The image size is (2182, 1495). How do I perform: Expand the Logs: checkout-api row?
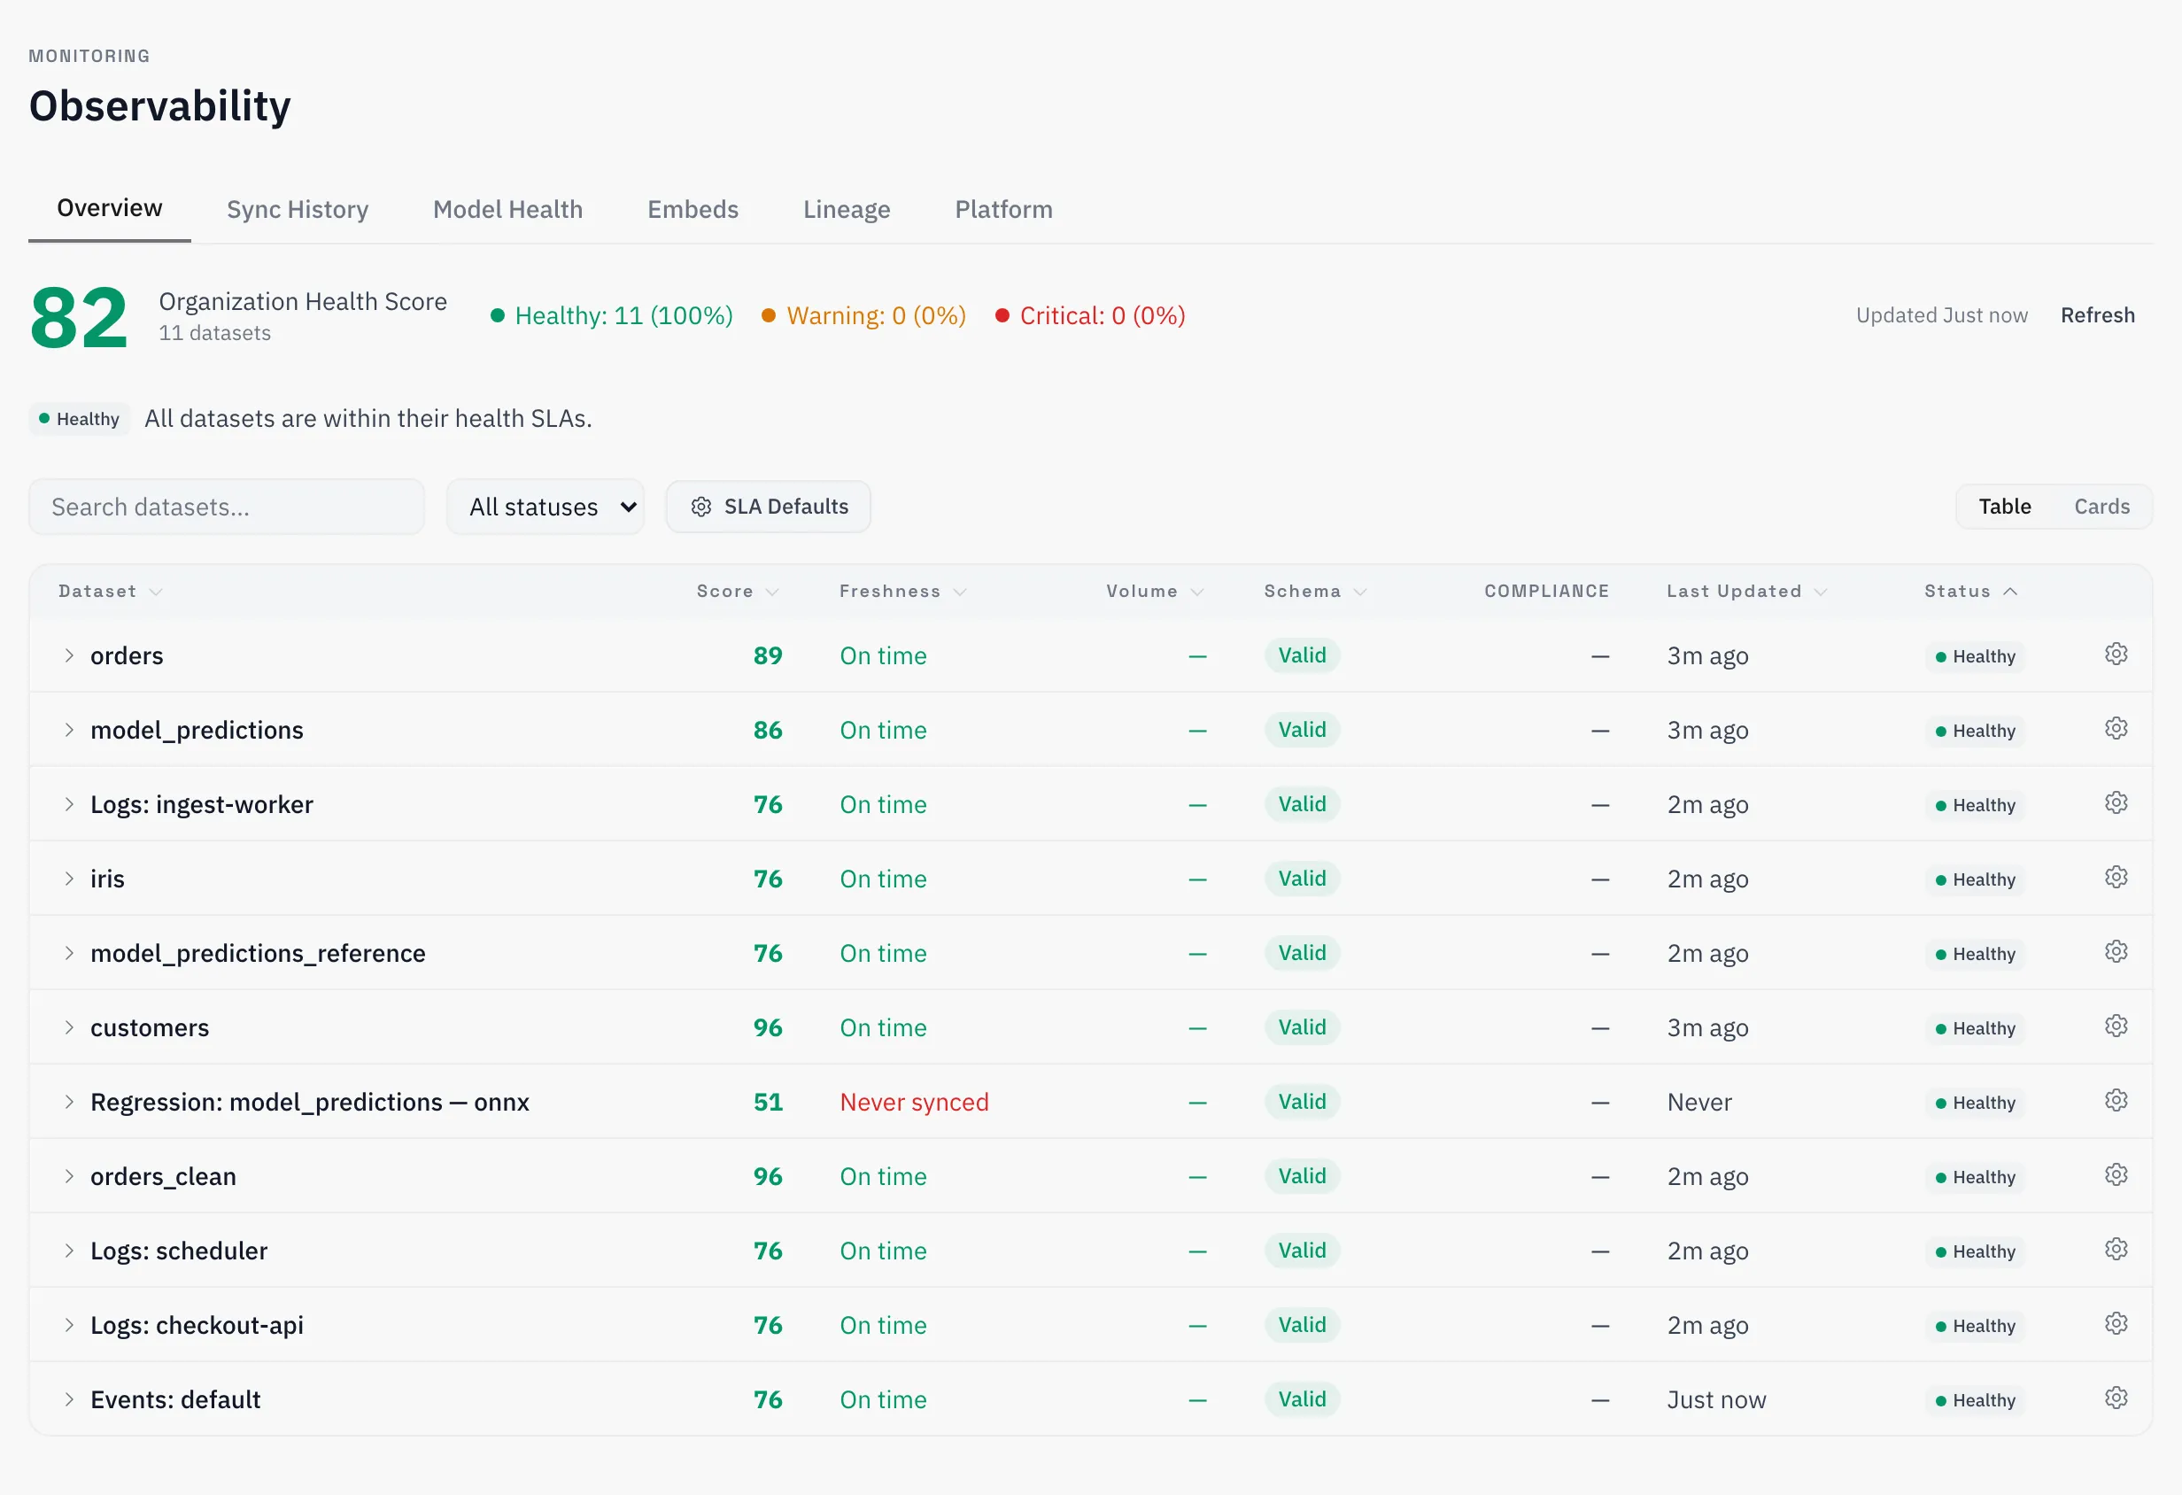coord(68,1325)
